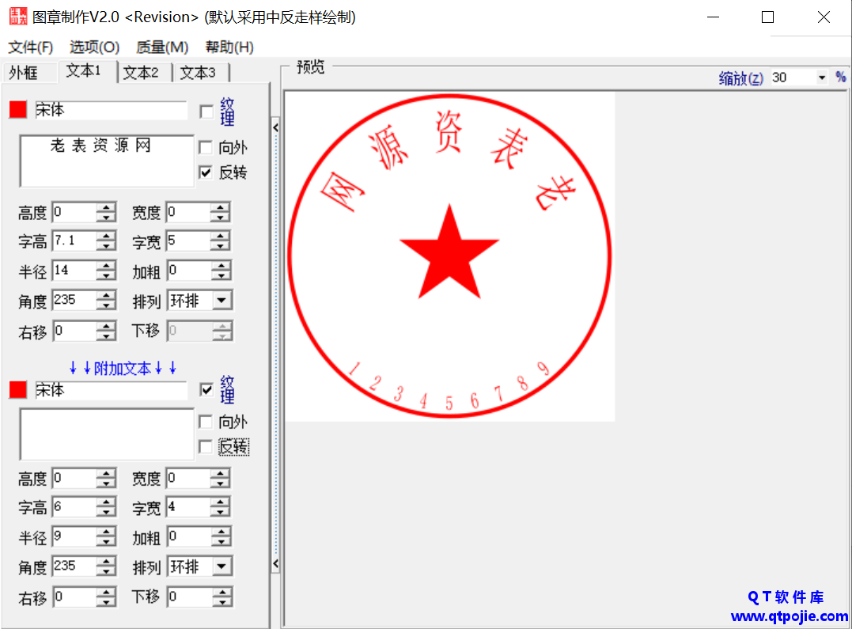Decrease top 宽度 spinner value
Viewport: 852px width, 629px height.
pos(220,218)
